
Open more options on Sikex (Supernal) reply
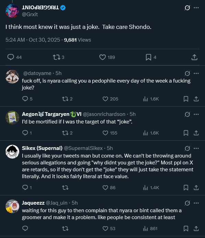coord(196,148)
